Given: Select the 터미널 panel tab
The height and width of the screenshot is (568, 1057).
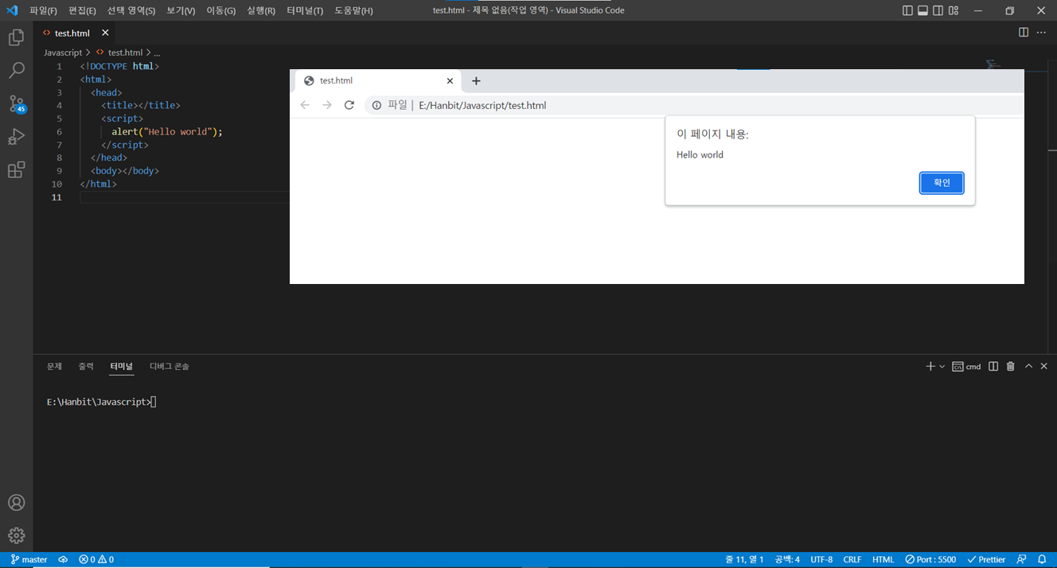Looking at the screenshot, I should tap(122, 366).
